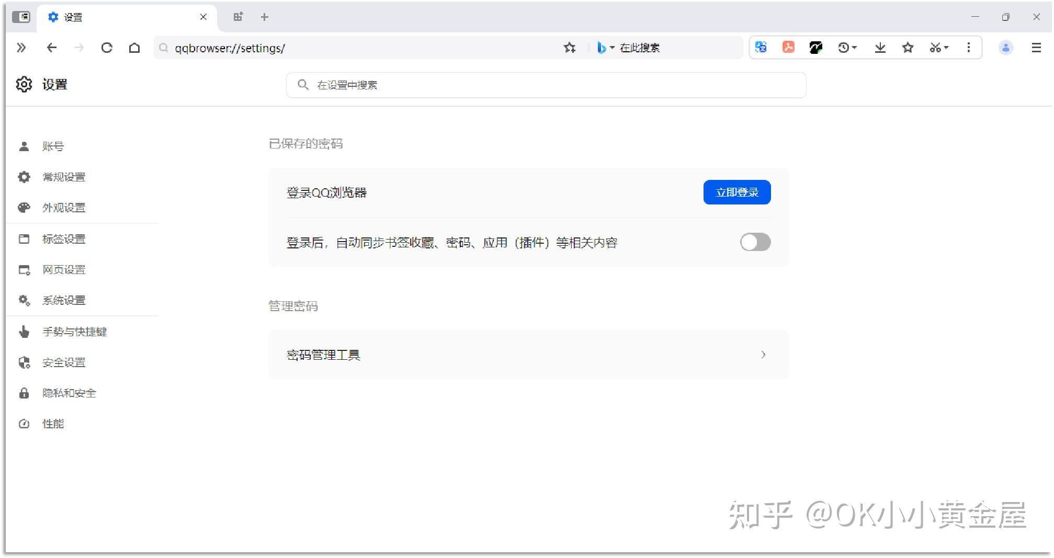
Task: Open the translate extension icon
Action: pyautogui.click(x=761, y=48)
